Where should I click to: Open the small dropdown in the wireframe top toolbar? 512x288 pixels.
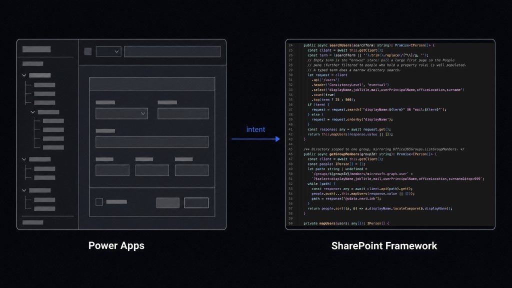108,51
